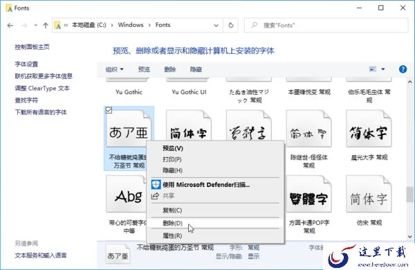
Task: Click the forward navigation arrow
Action: click(x=24, y=26)
